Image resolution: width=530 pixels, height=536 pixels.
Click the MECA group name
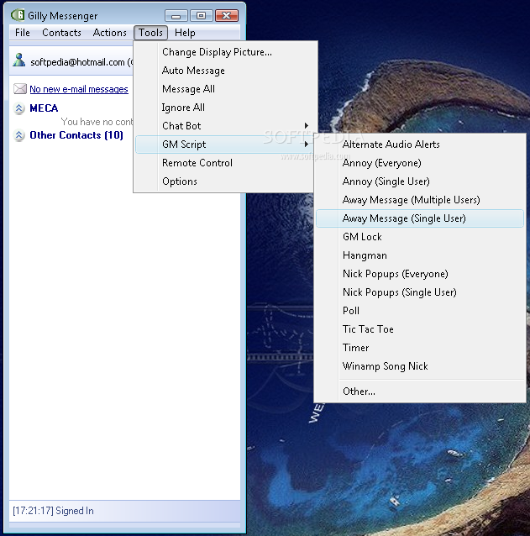tap(44, 108)
